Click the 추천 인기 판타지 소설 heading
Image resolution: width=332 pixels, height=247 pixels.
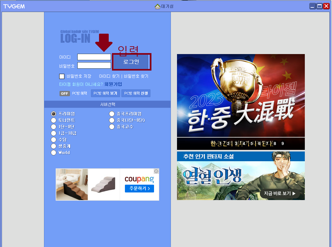[209, 157]
